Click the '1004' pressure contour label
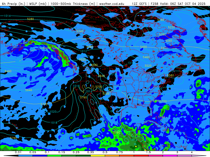 point(19,63)
